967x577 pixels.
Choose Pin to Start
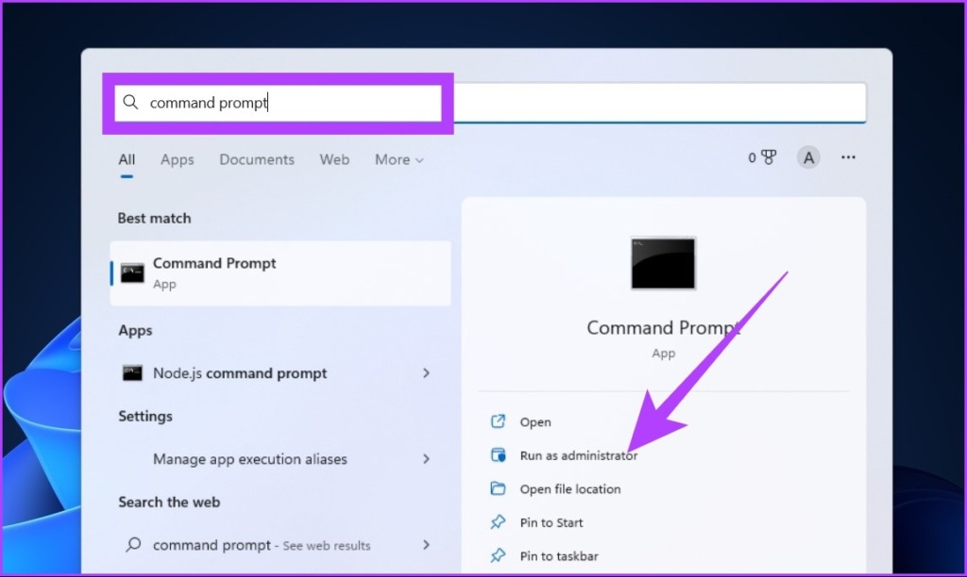pos(551,523)
